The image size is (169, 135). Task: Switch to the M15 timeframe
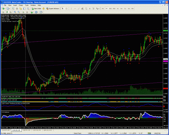110,9
